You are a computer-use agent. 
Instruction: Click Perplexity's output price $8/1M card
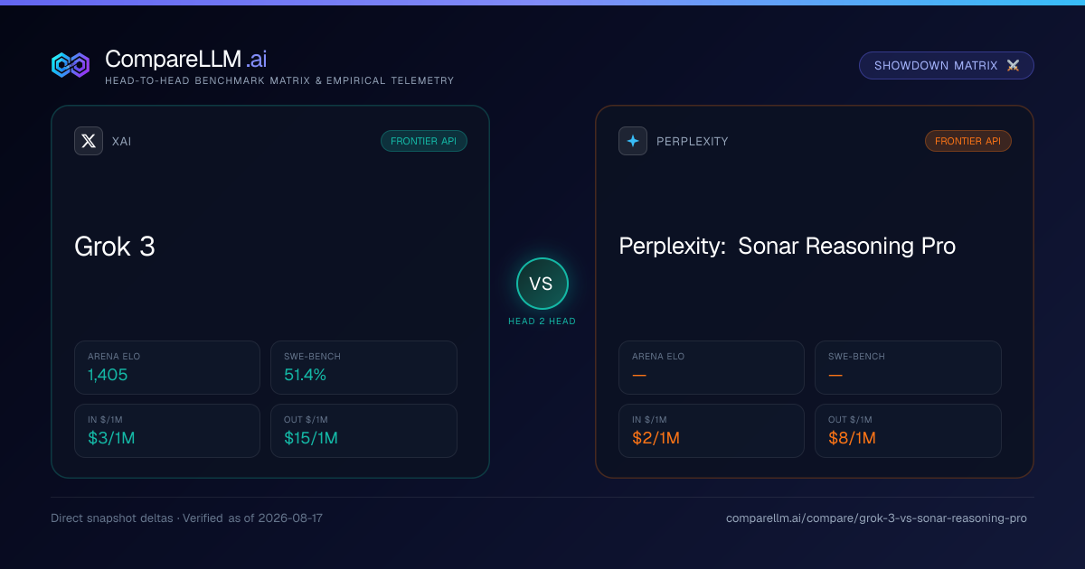[x=908, y=431]
